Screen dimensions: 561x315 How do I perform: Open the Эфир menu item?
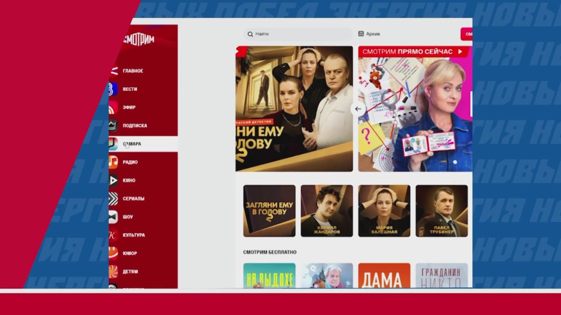(129, 108)
